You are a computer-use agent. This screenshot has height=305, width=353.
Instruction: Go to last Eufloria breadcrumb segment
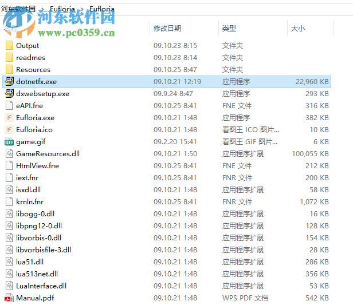click(x=102, y=9)
